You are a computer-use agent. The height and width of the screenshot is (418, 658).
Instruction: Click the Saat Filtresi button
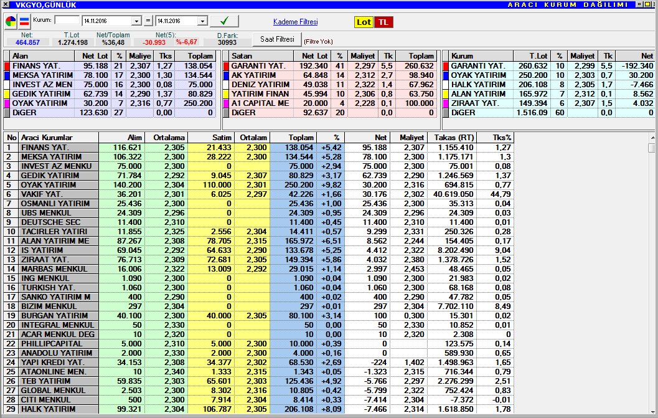coord(277,39)
